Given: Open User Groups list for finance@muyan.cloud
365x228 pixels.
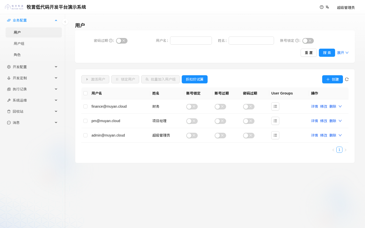Looking at the screenshot, I should tap(275, 106).
